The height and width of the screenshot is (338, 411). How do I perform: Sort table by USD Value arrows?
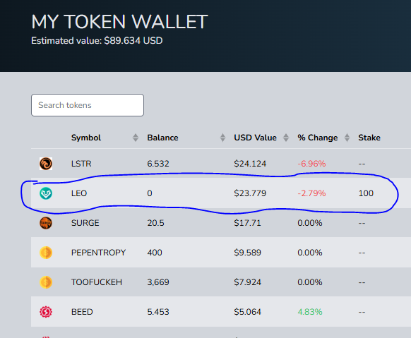click(286, 138)
